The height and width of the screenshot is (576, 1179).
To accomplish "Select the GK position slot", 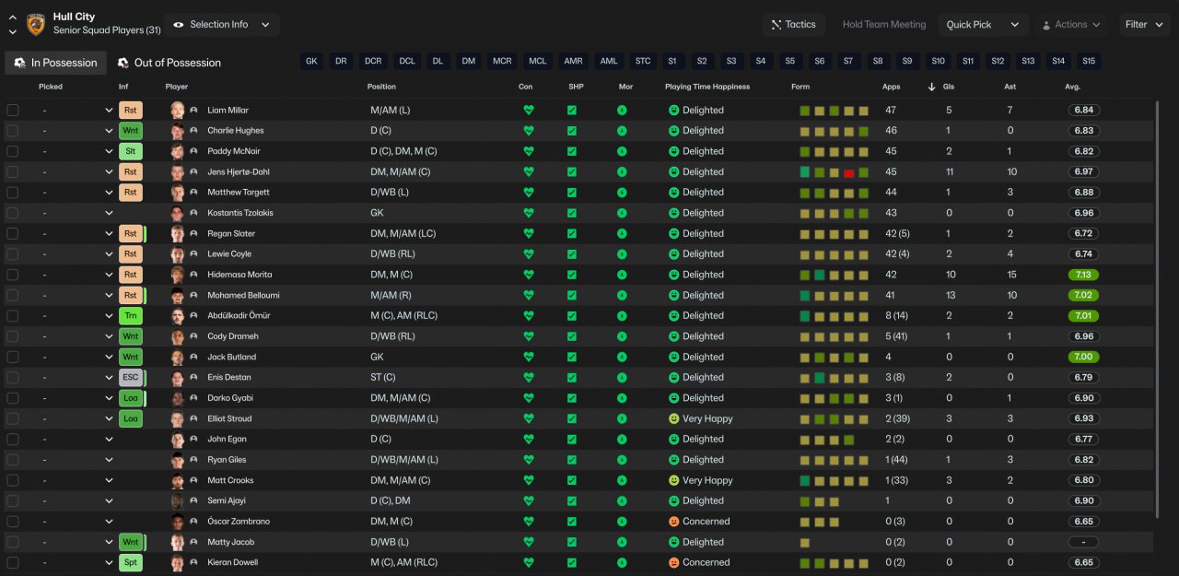I will [x=311, y=62].
